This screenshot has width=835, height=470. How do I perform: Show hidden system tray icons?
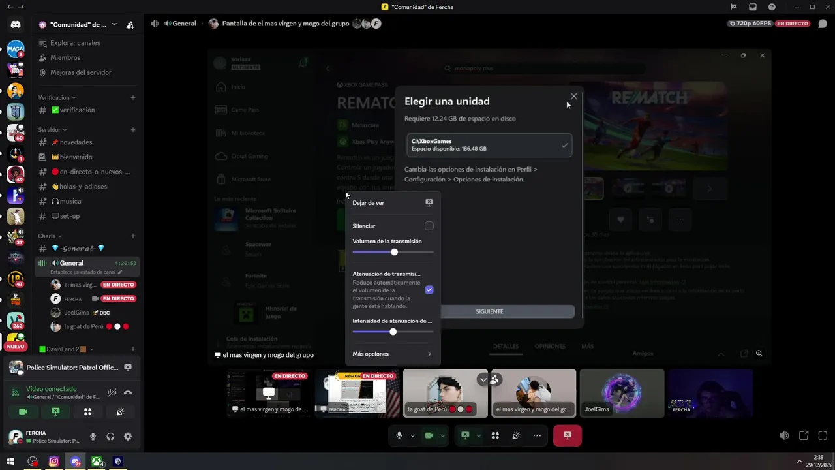(800, 462)
